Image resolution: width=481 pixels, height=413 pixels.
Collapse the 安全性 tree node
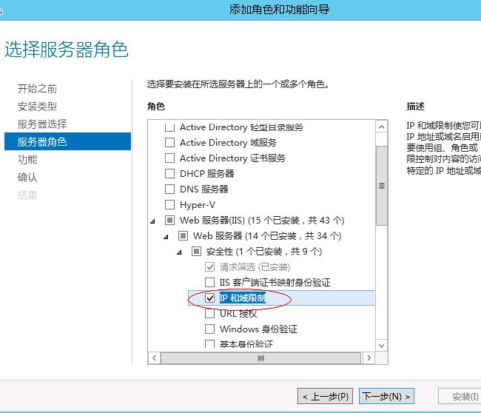pyautogui.click(x=180, y=252)
